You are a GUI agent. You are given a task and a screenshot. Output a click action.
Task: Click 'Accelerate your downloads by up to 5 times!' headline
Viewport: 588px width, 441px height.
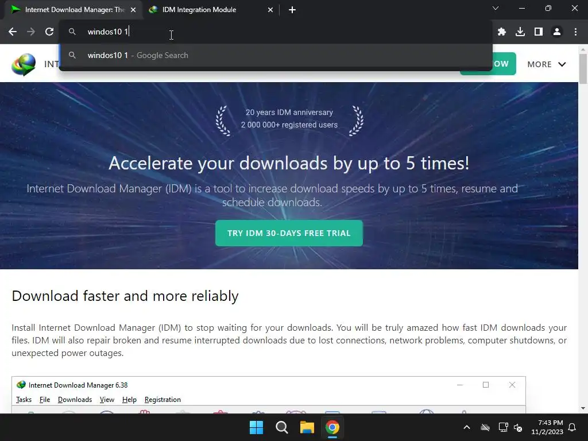[x=289, y=163]
